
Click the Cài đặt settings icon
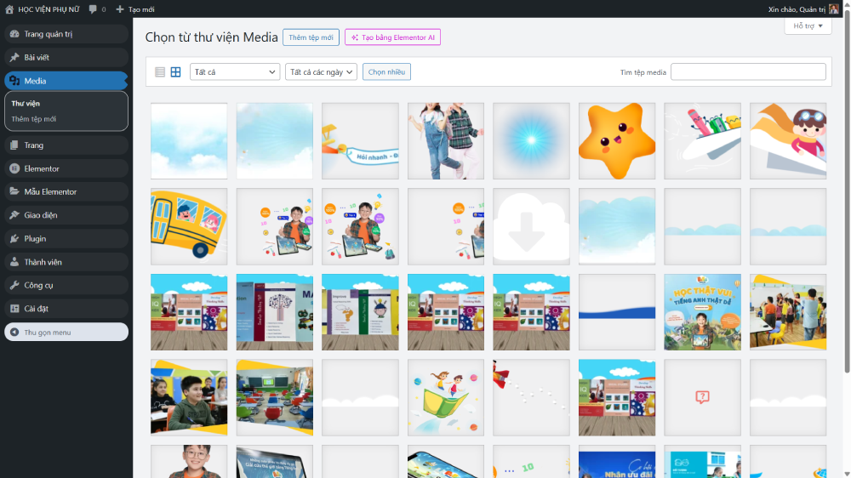(14, 308)
